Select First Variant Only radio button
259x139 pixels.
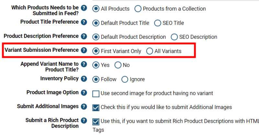point(96,51)
